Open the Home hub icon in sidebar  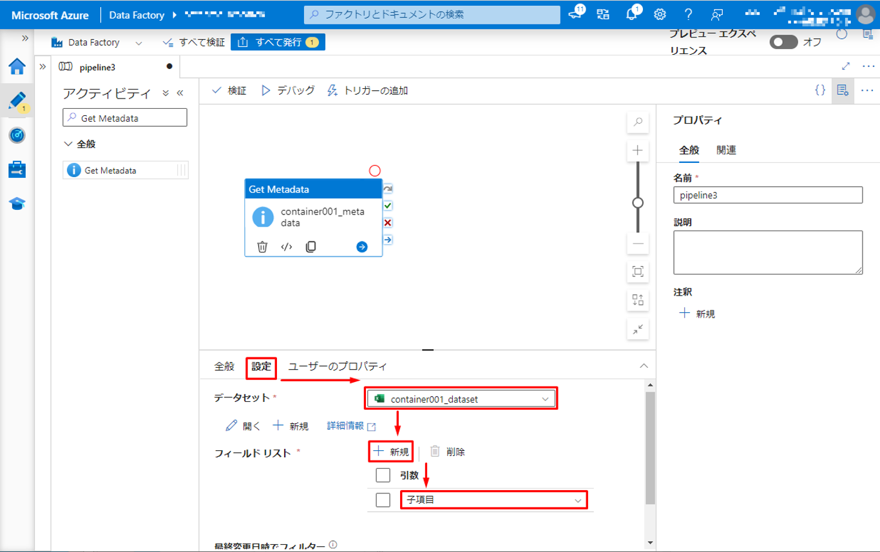(17, 67)
